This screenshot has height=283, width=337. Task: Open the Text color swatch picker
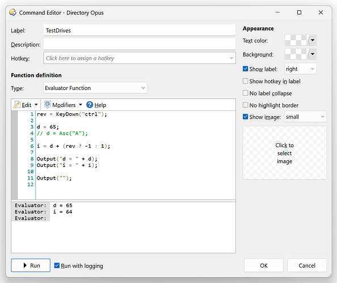tap(301, 40)
